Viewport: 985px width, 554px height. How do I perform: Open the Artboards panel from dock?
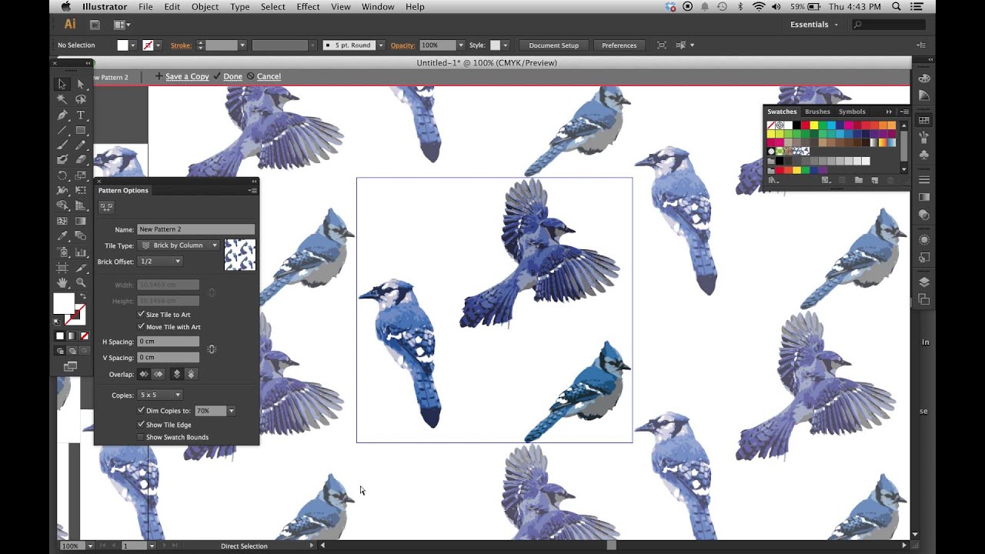pyautogui.click(x=924, y=299)
